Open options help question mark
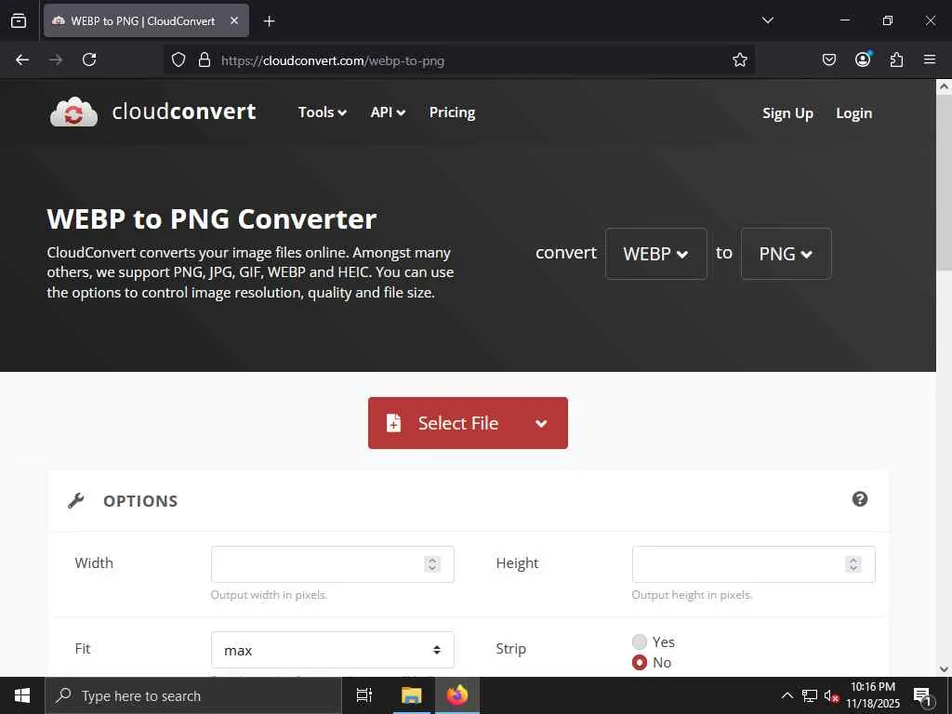The height and width of the screenshot is (714, 952). click(860, 499)
